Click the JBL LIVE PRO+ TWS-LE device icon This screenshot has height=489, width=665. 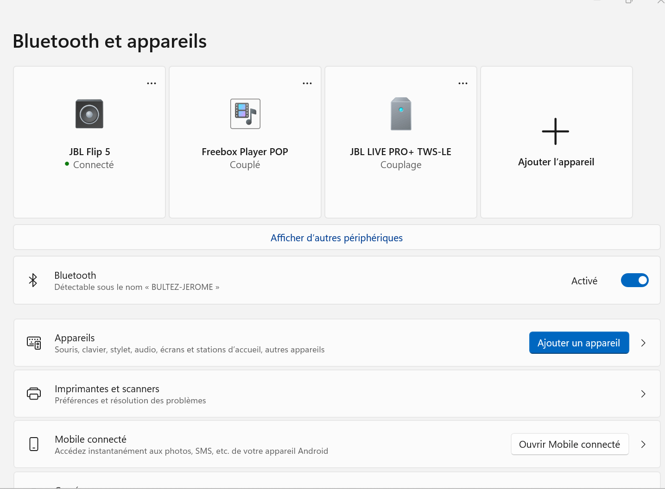(x=401, y=114)
